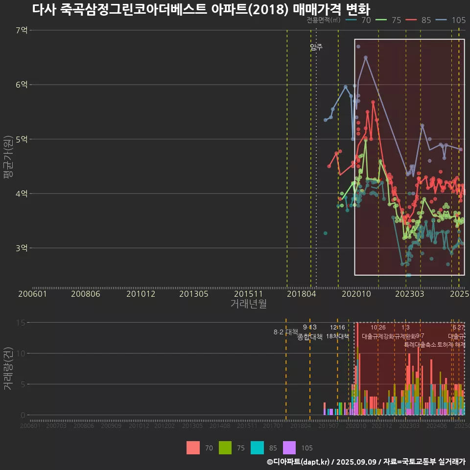Click the 전용면적(㎡) legend title

324,20
